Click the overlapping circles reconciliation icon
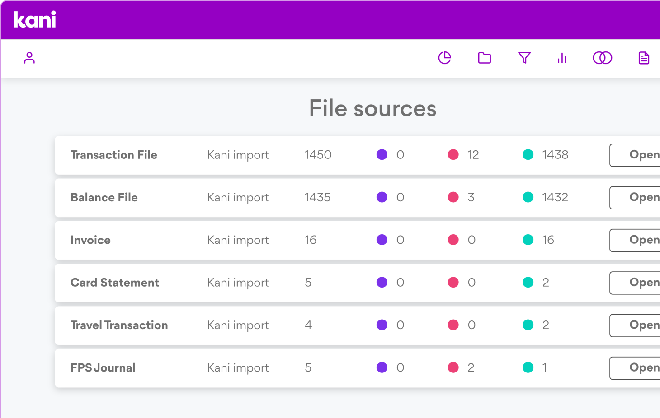The height and width of the screenshot is (418, 660). (602, 58)
